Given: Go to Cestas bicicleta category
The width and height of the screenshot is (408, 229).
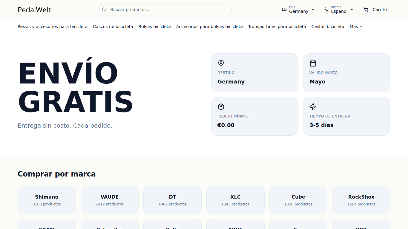Looking at the screenshot, I should tap(328, 27).
